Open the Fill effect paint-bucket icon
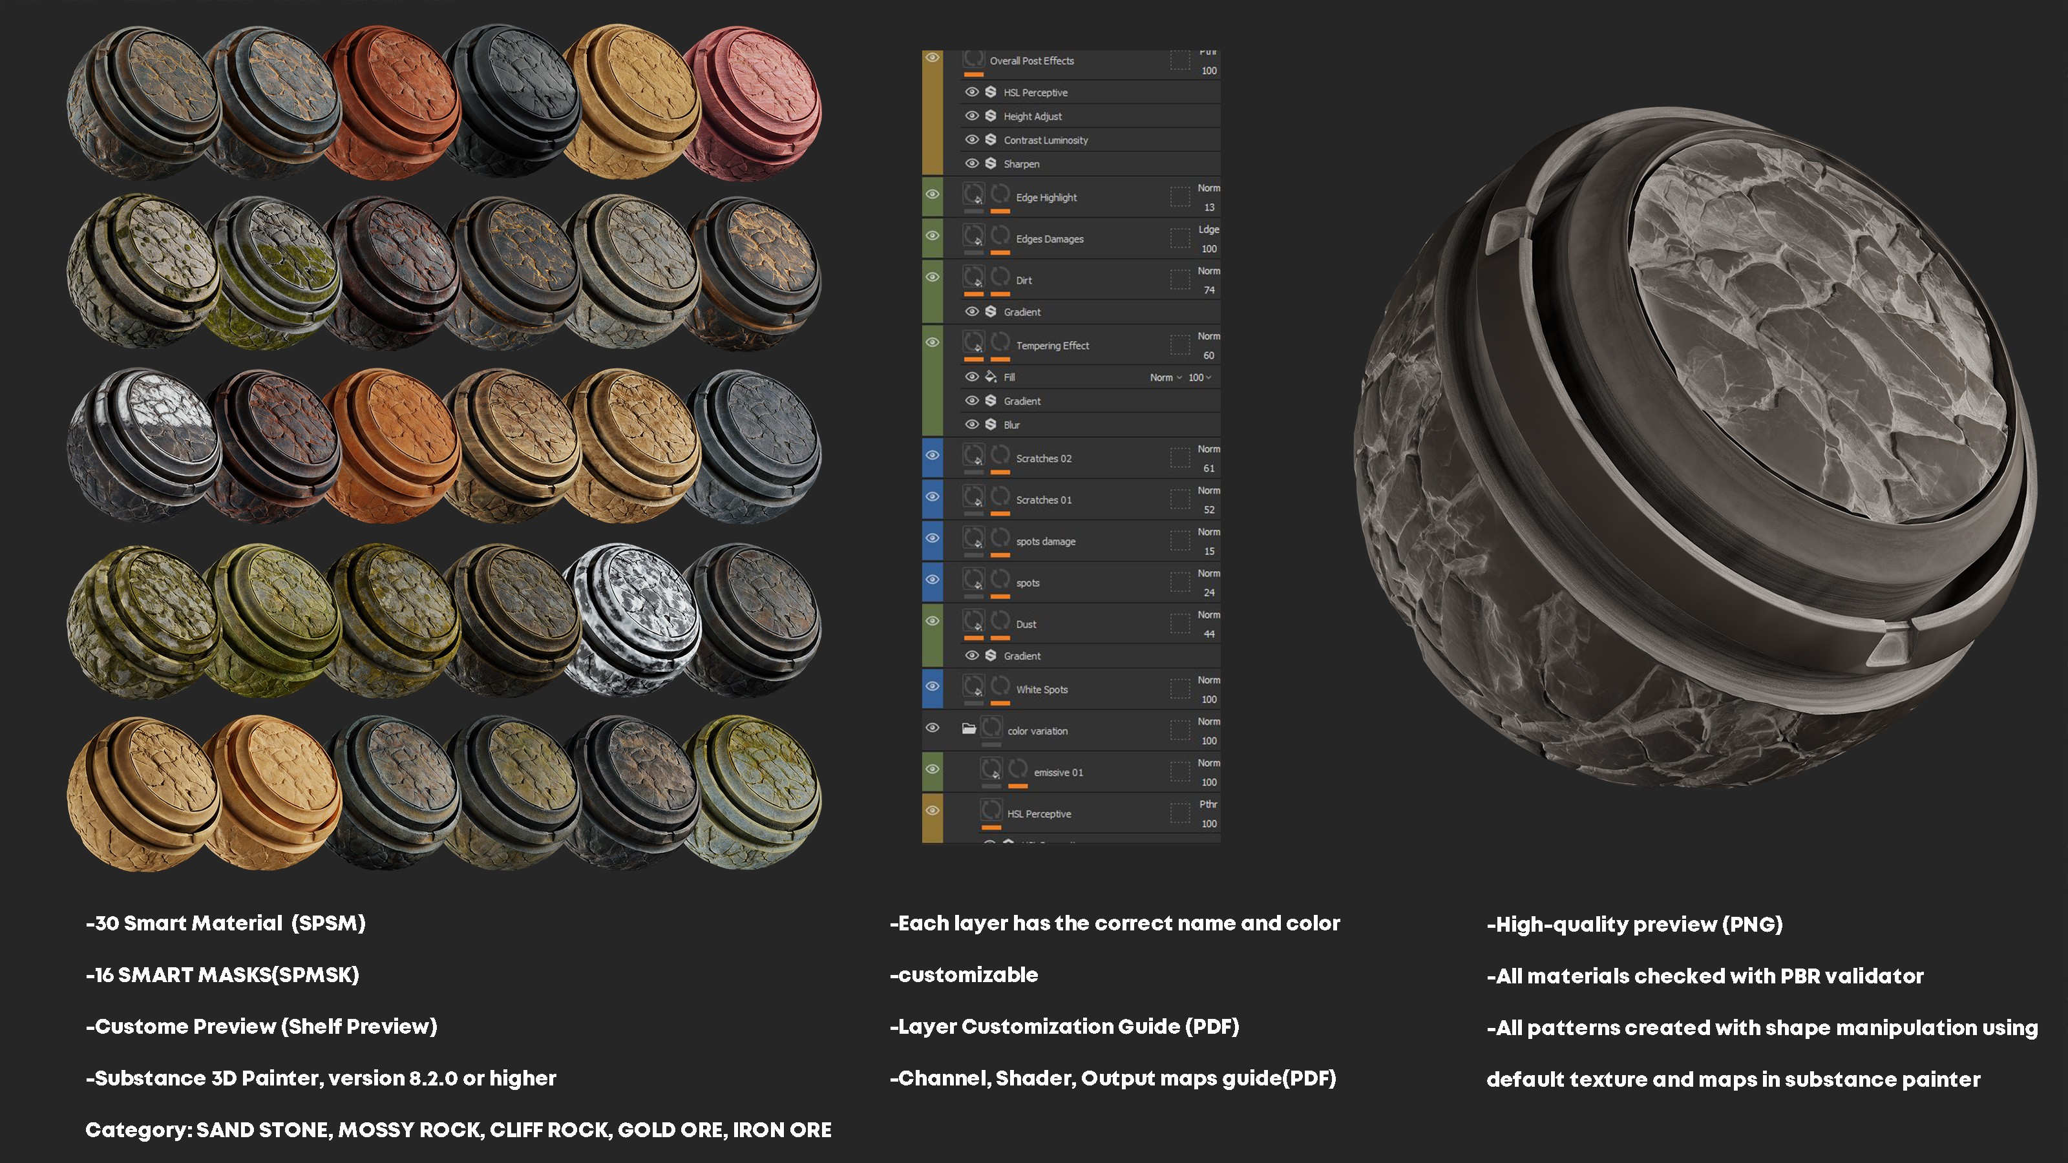The width and height of the screenshot is (2068, 1163). click(x=990, y=377)
